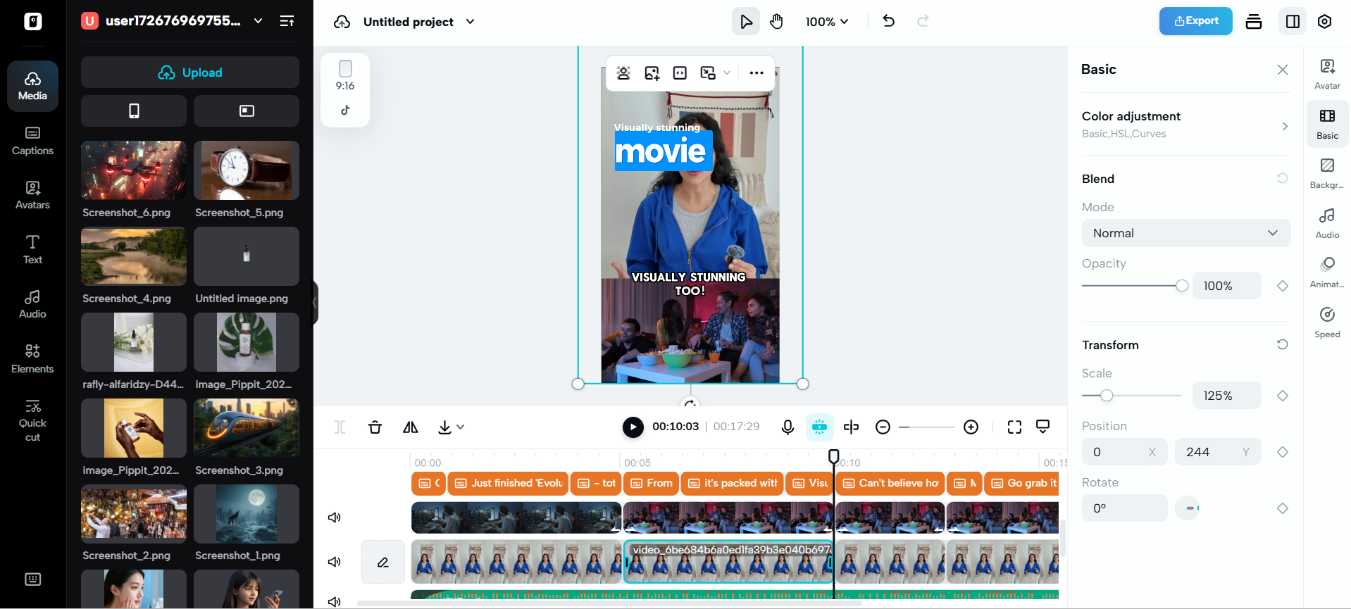1351x609 pixels.
Task: Mute the top video track
Action: (x=335, y=517)
